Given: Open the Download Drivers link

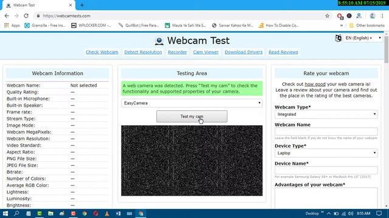Looking at the screenshot, I should (x=244, y=52).
